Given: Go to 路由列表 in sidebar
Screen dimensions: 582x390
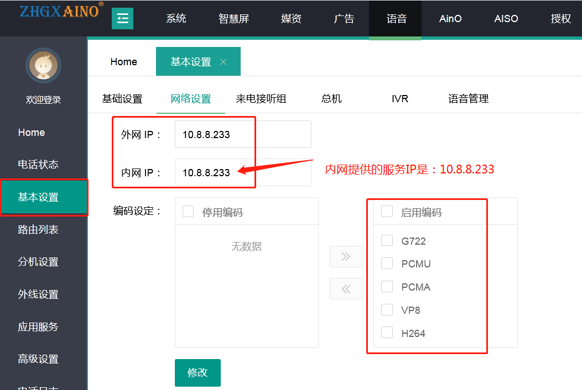Looking at the screenshot, I should pos(38,229).
